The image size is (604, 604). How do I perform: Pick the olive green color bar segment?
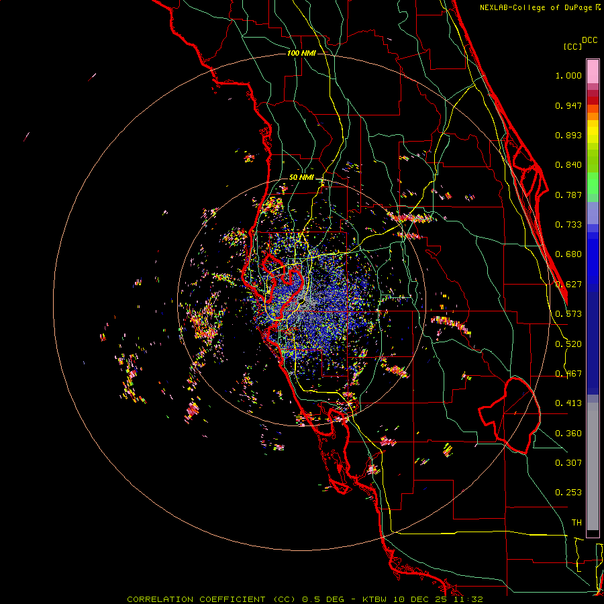tap(593, 160)
